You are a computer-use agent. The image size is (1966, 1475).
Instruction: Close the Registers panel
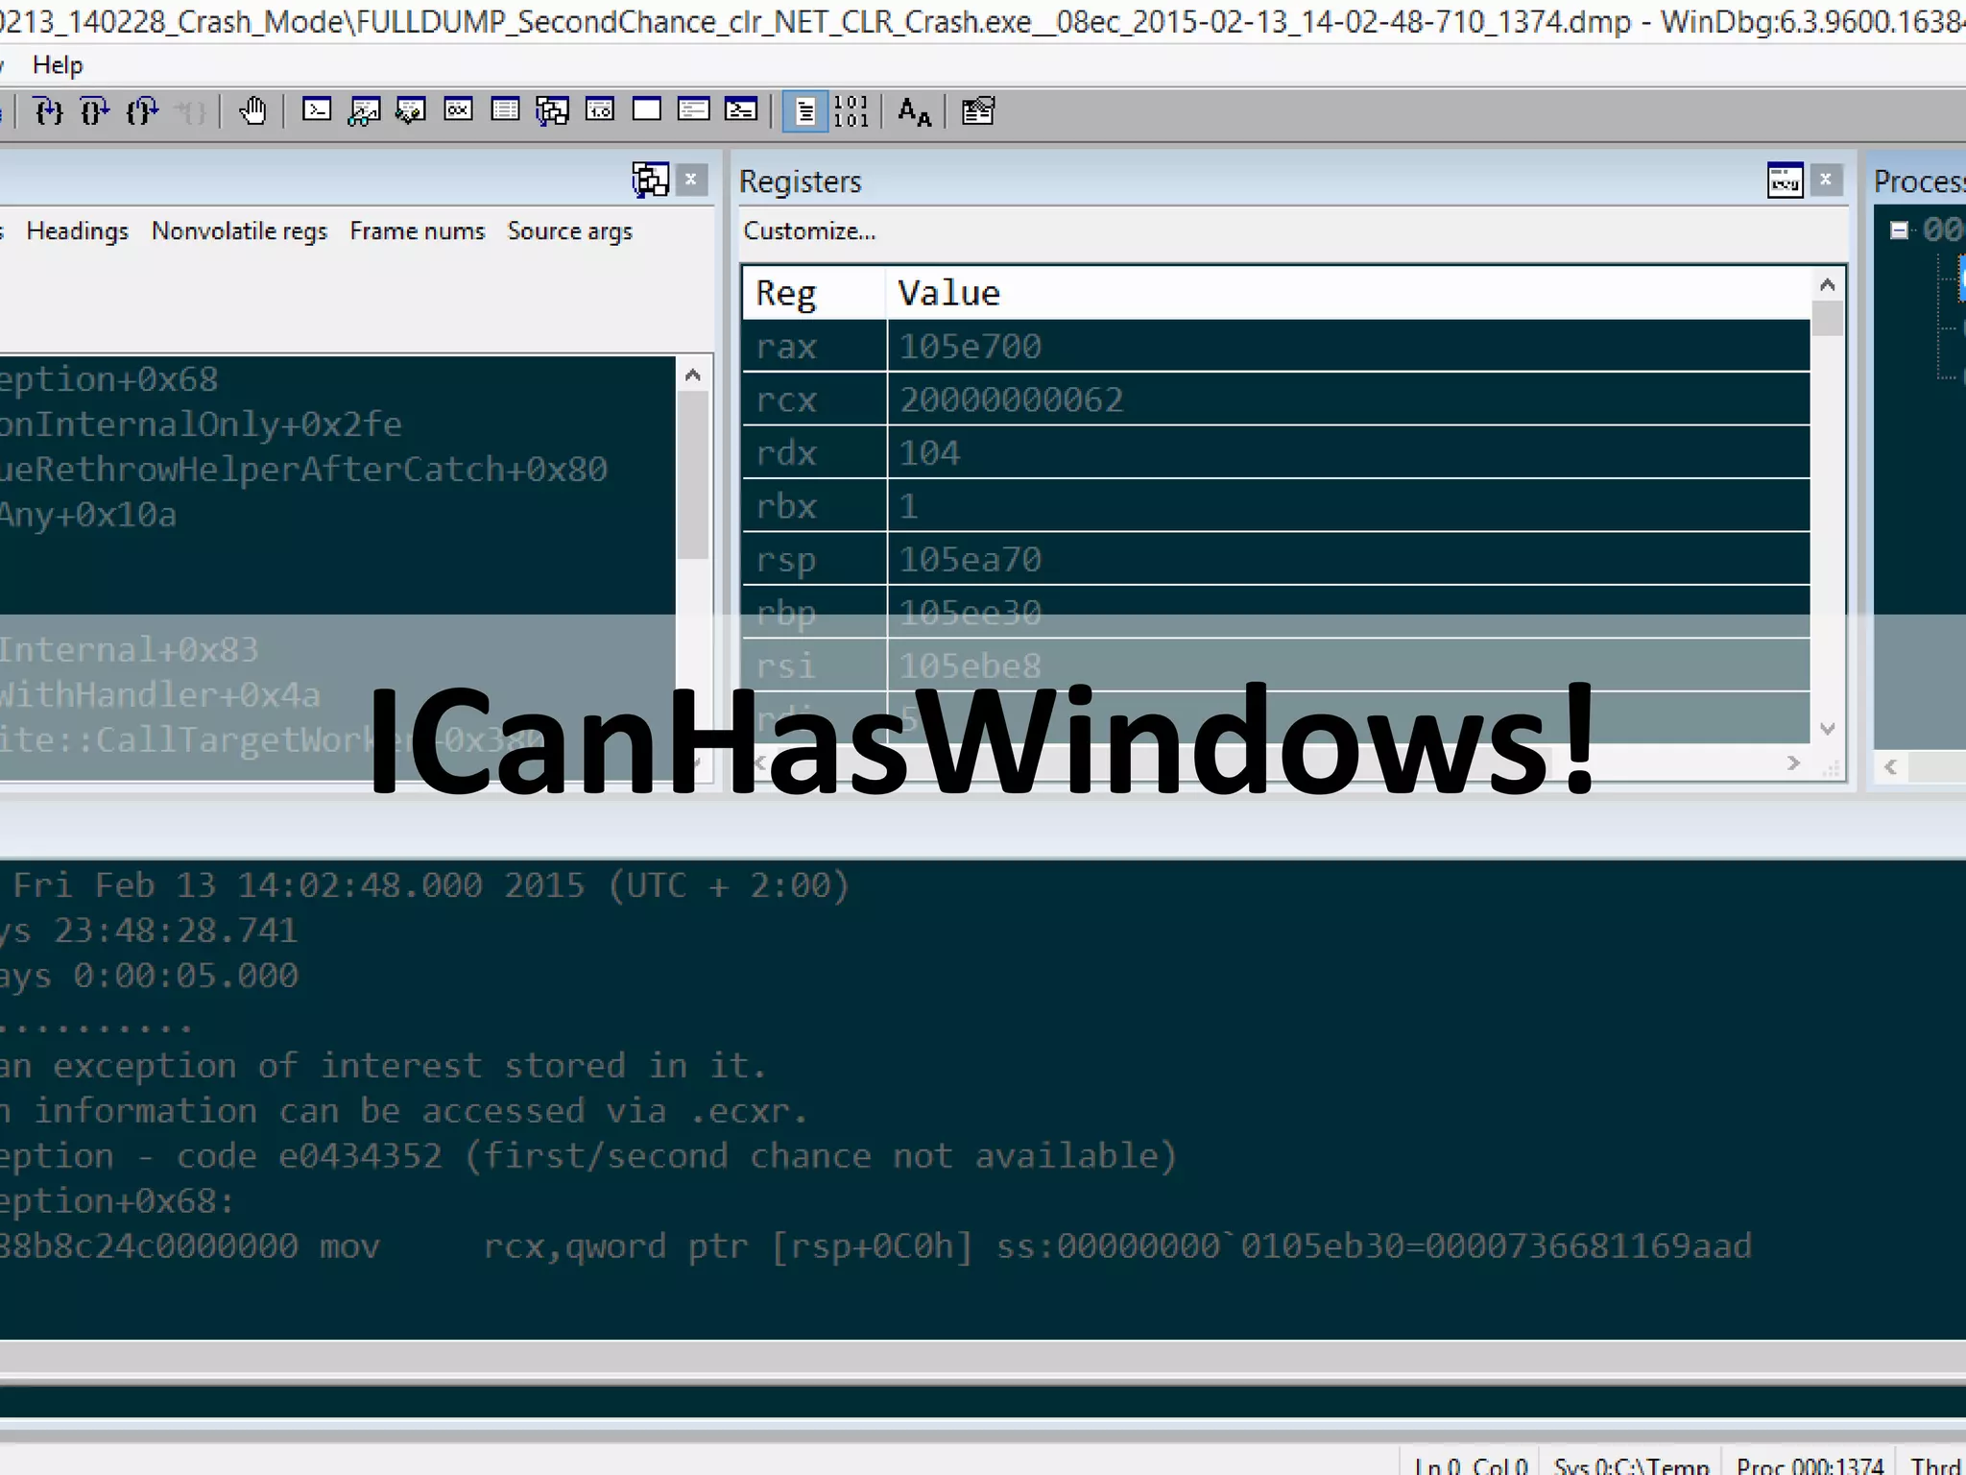pyautogui.click(x=1826, y=180)
